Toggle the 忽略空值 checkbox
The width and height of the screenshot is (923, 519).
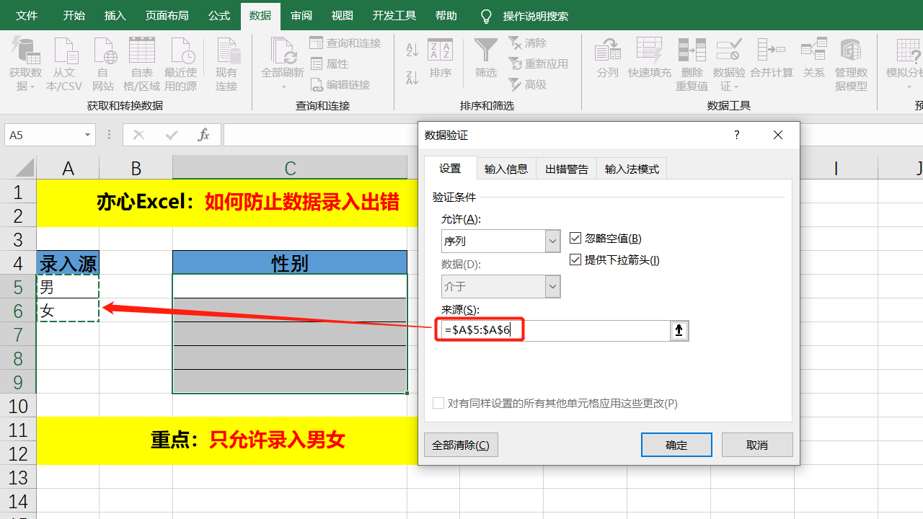(575, 239)
